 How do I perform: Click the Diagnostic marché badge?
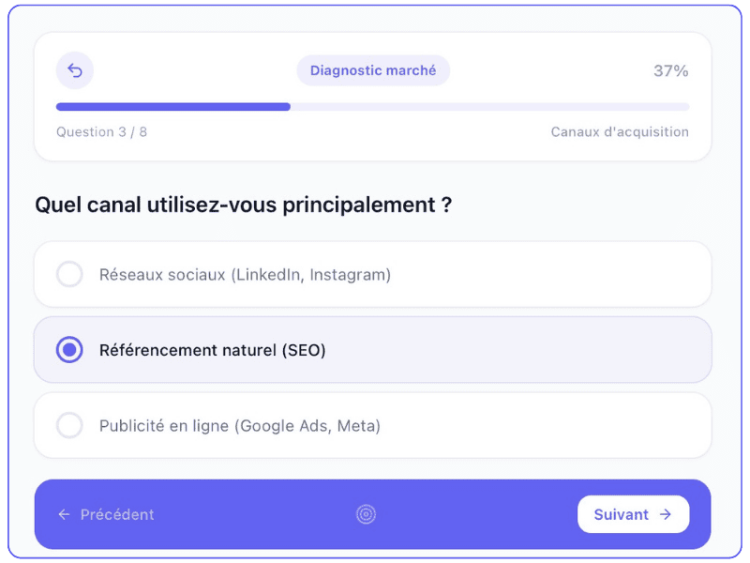coord(373,70)
